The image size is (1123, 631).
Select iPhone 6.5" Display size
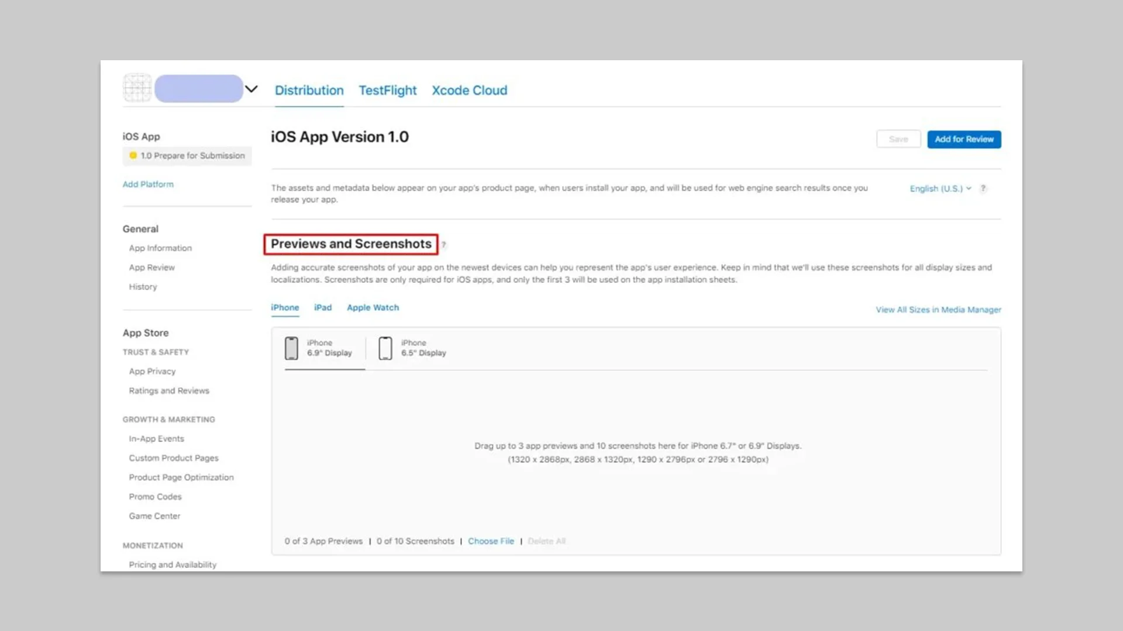coord(412,348)
